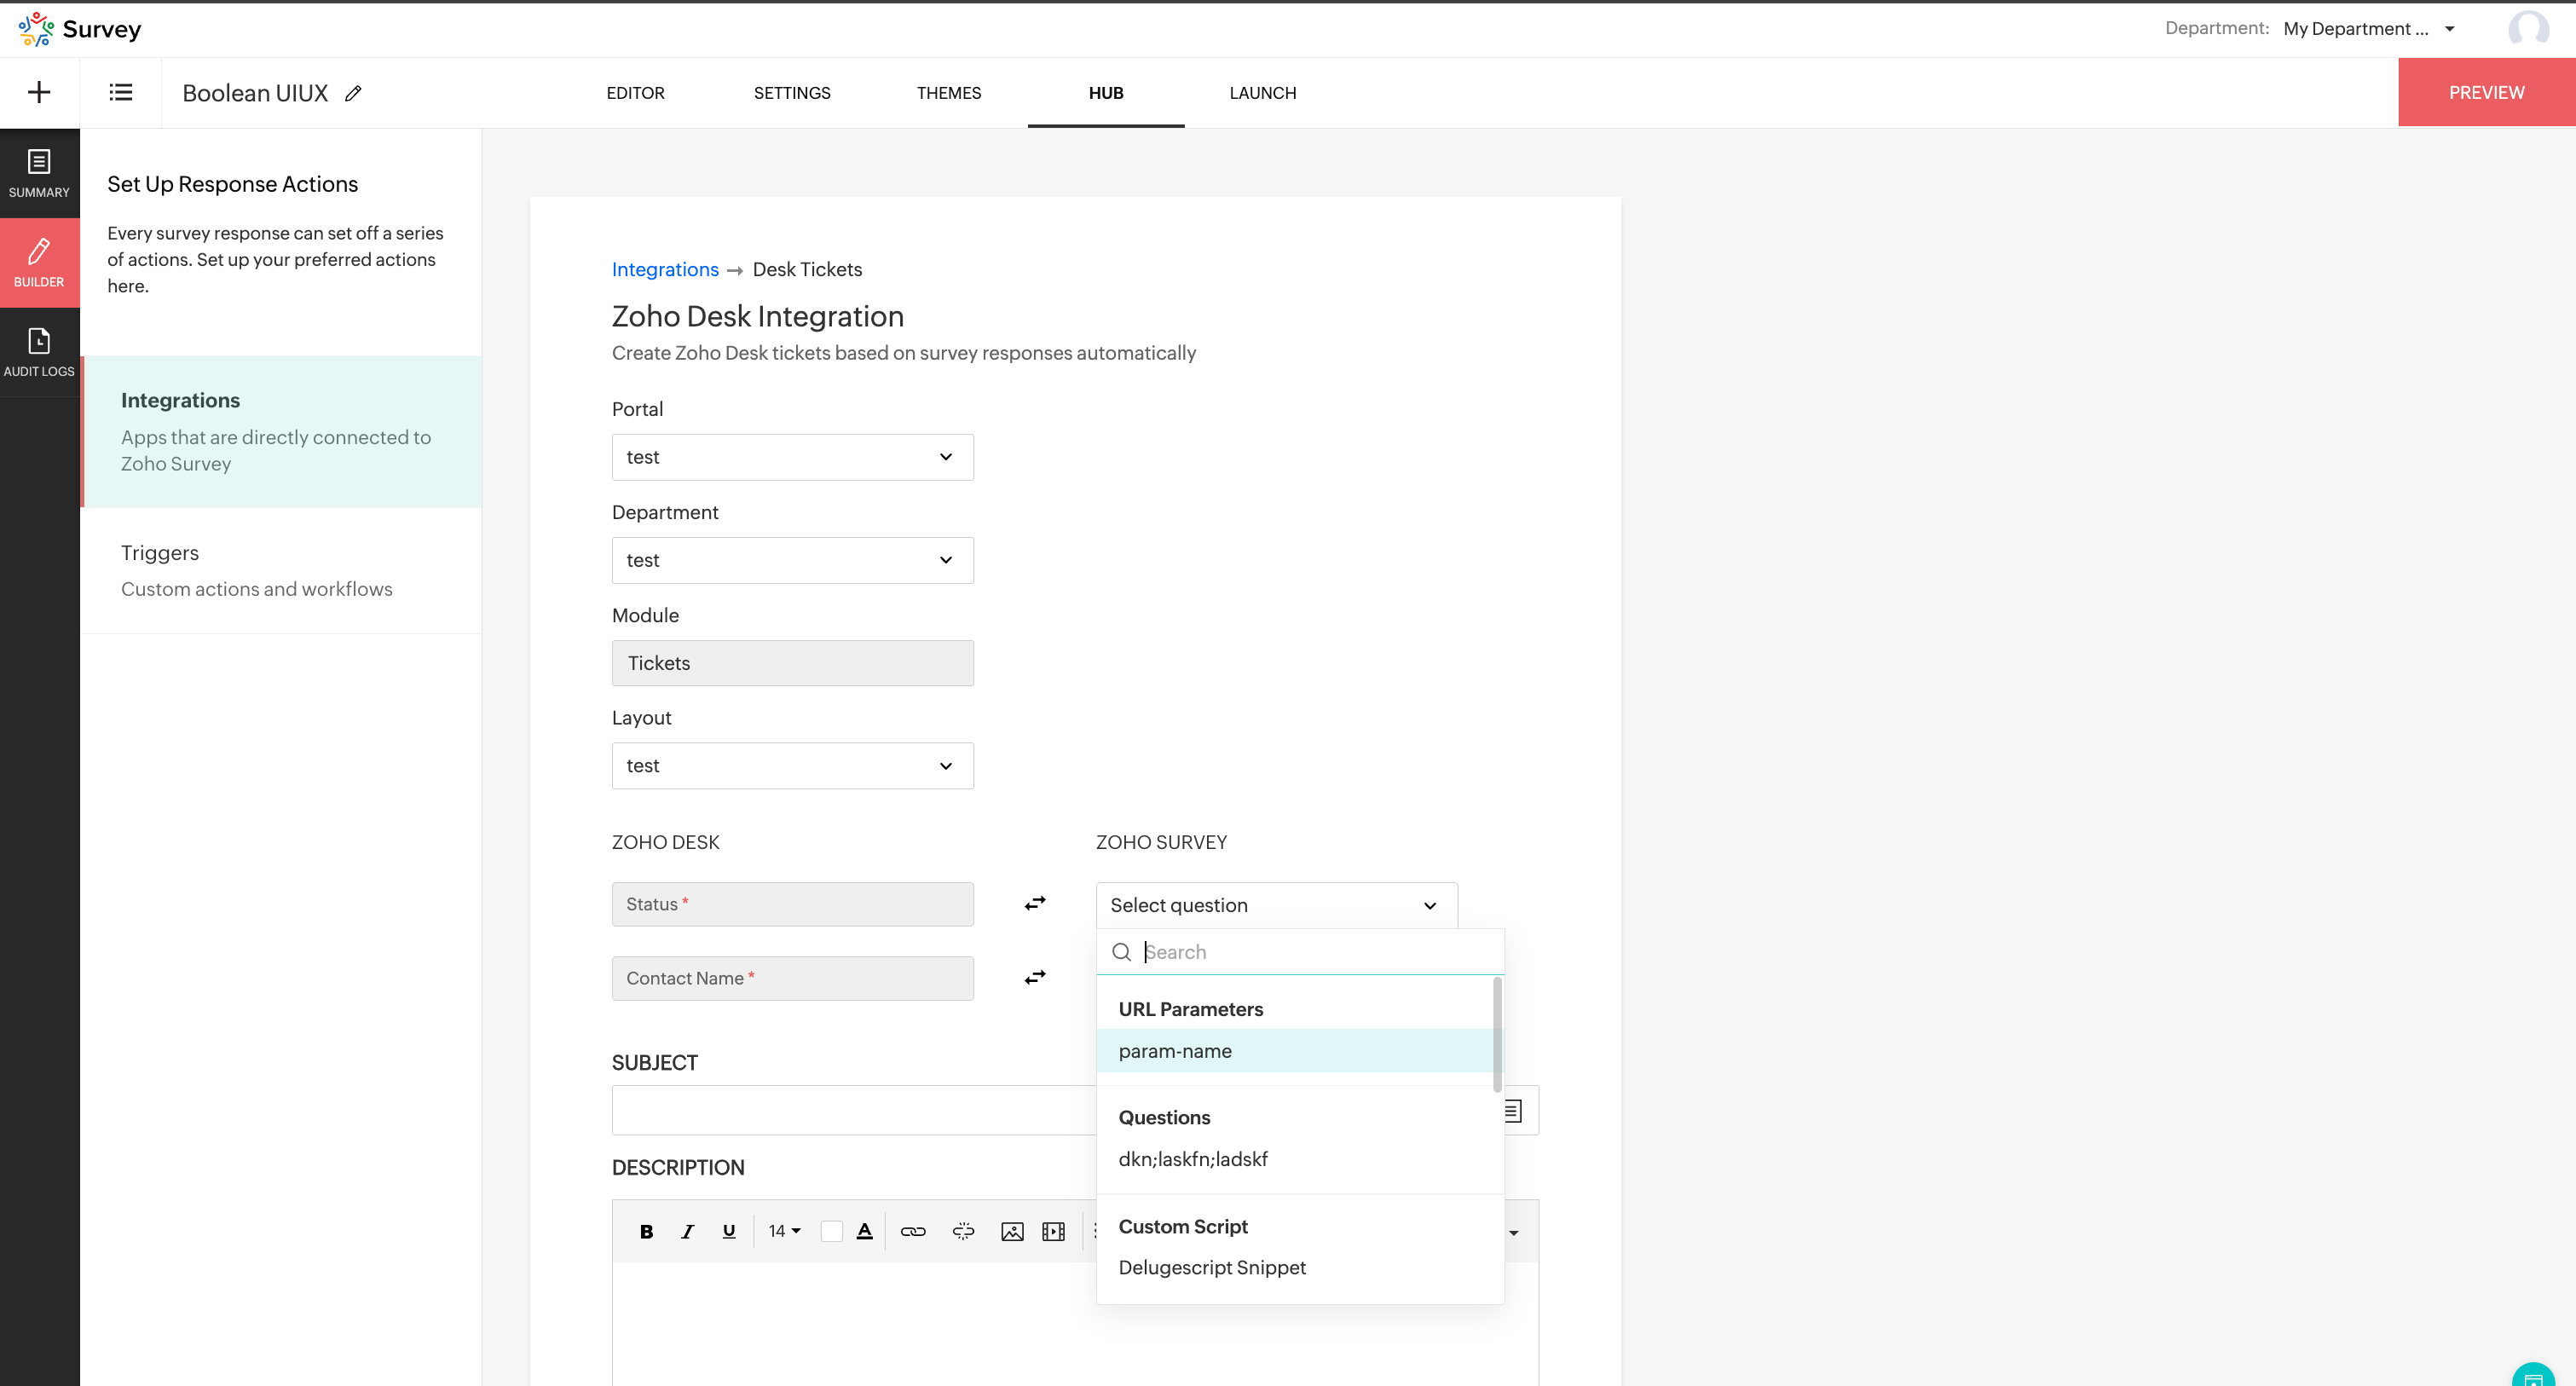Viewport: 2576px width, 1386px height.
Task: Toggle italic formatting
Action: [687, 1231]
